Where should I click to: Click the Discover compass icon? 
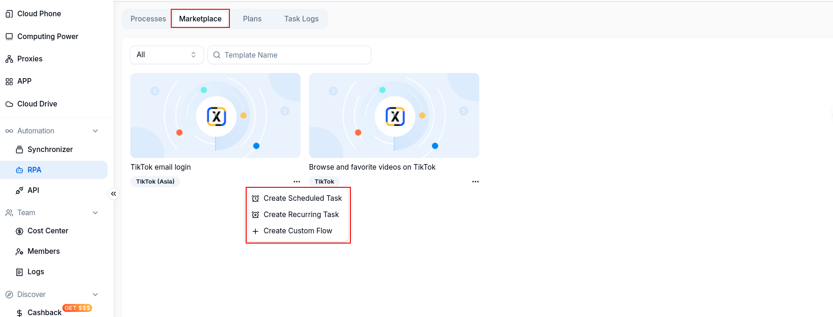point(9,295)
